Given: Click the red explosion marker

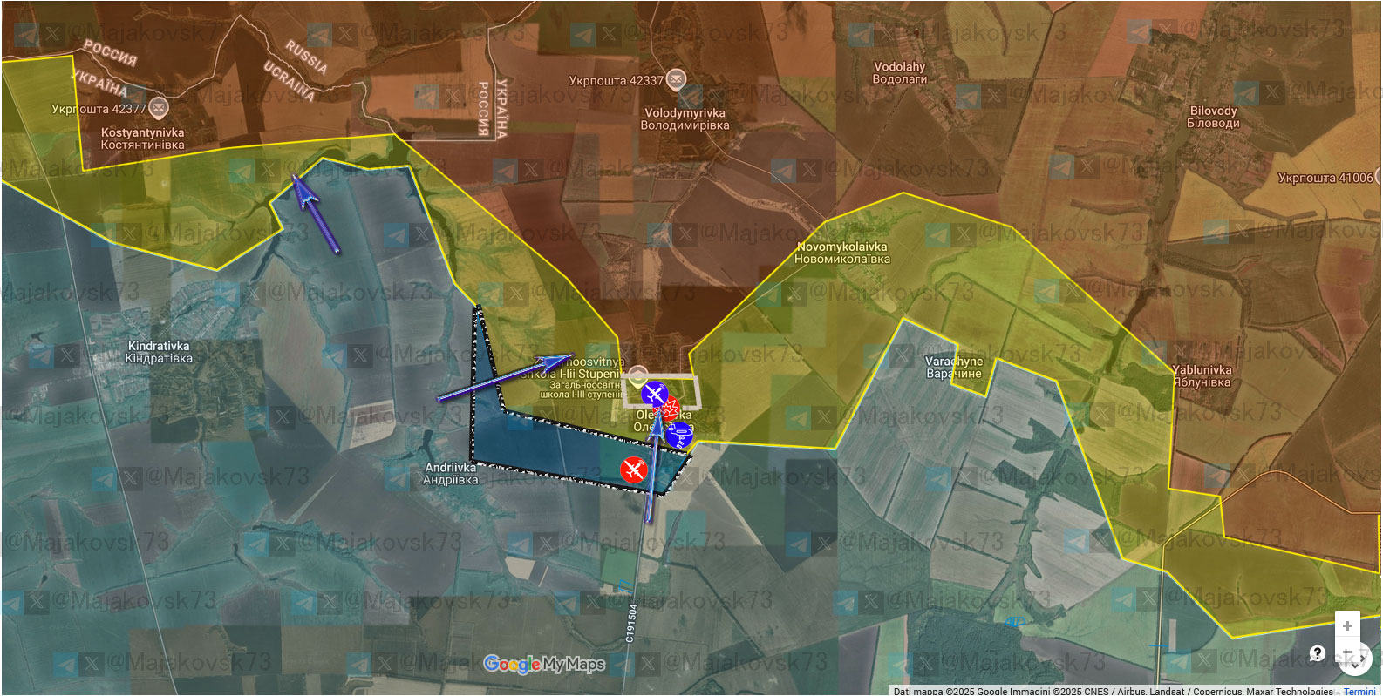Looking at the screenshot, I should tap(671, 409).
